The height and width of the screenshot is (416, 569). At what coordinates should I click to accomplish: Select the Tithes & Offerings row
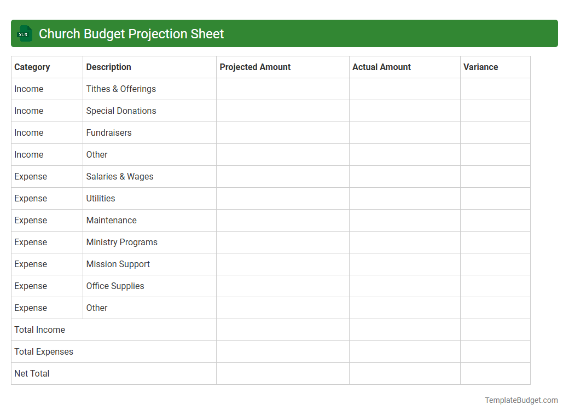tap(120, 89)
